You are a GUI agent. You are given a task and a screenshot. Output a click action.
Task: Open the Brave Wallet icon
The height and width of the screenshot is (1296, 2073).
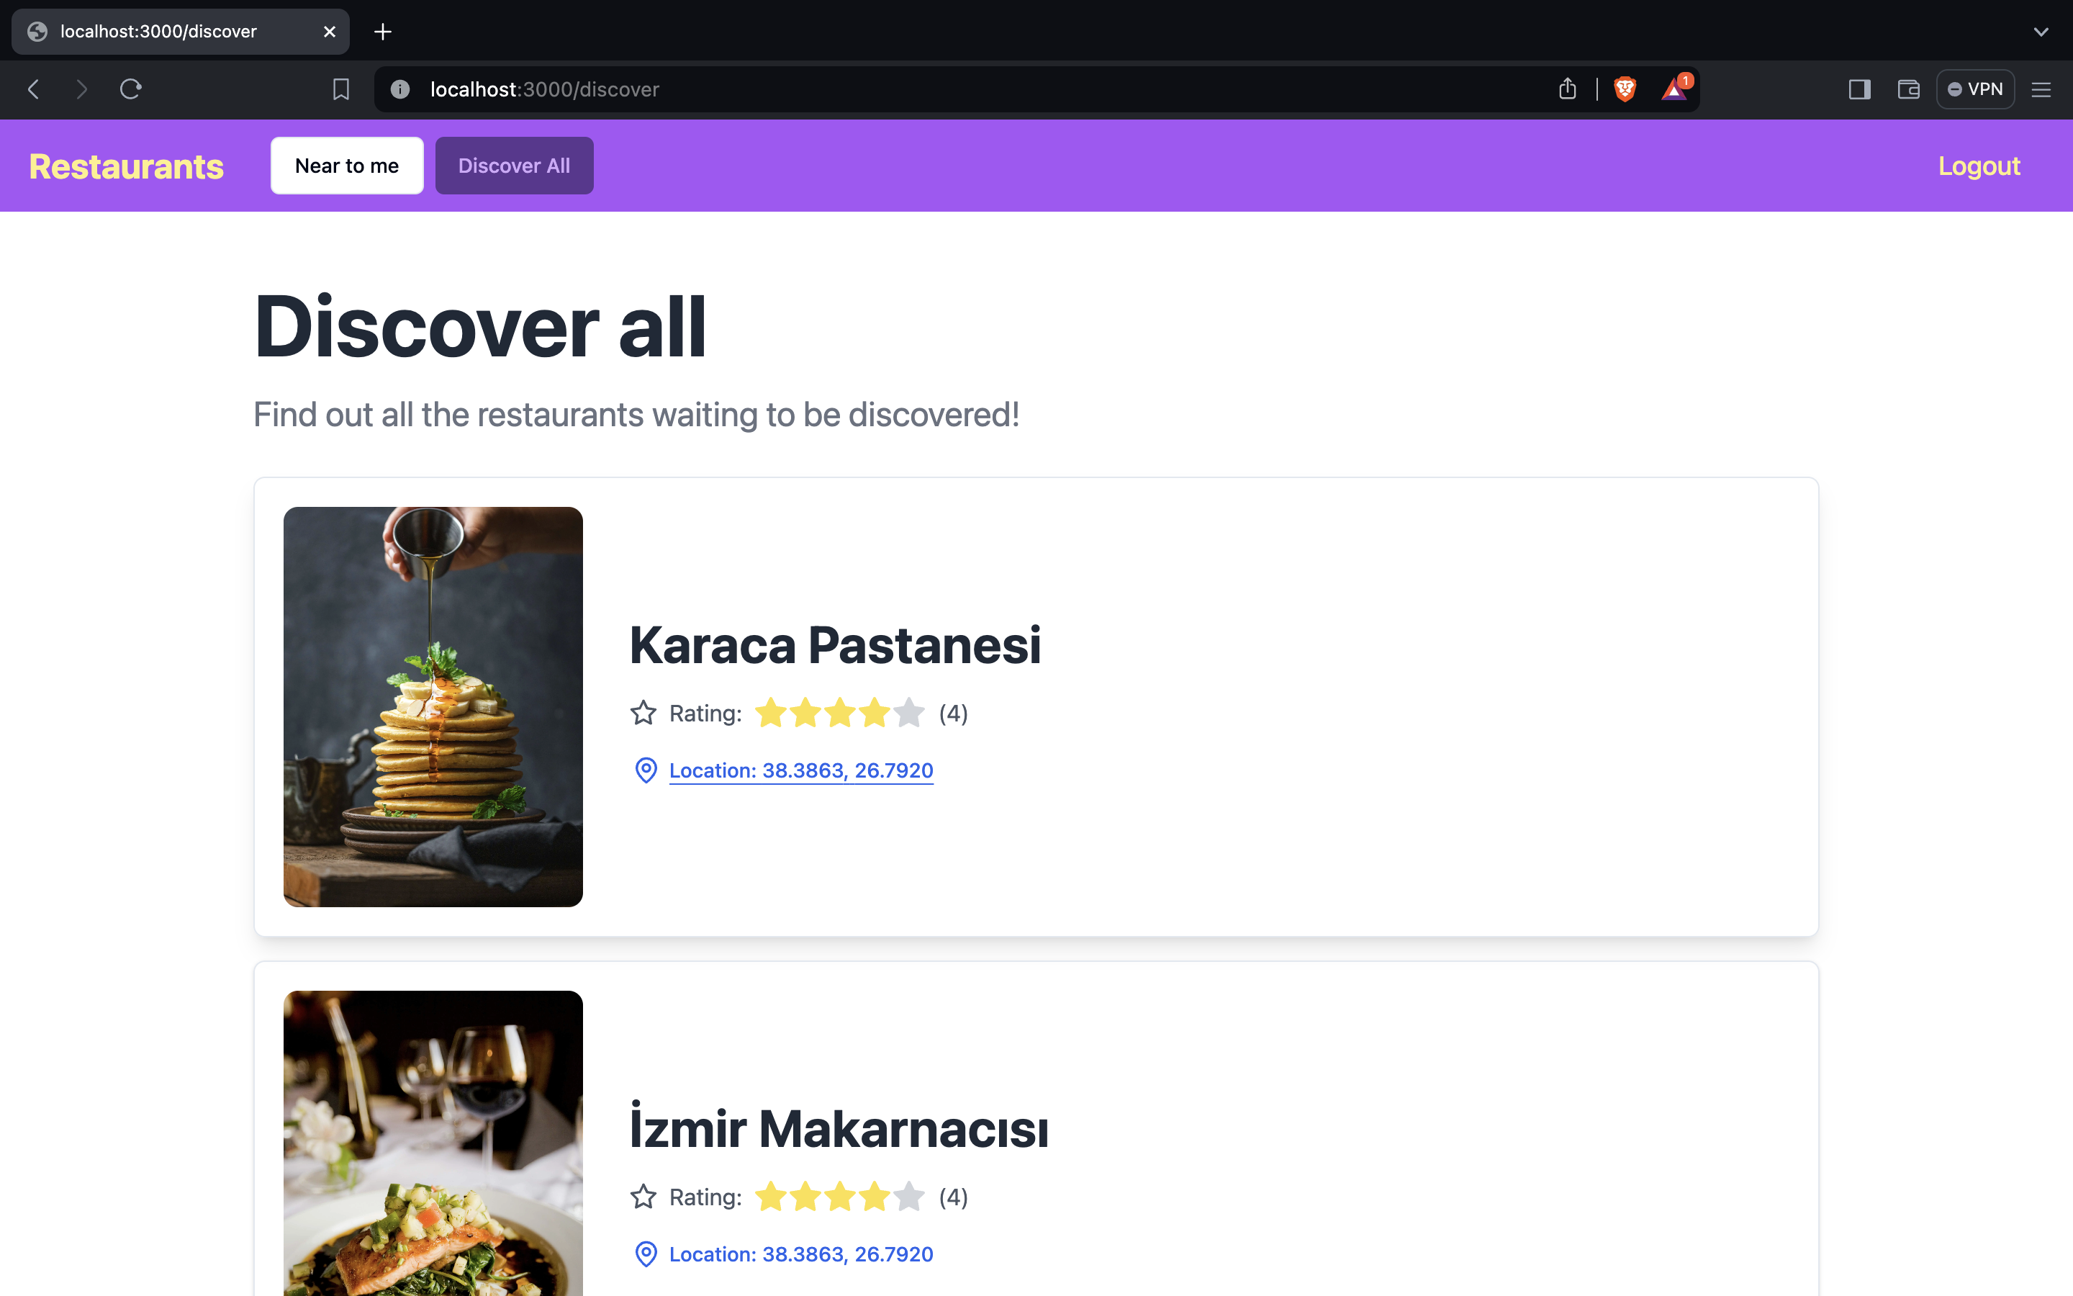point(1909,89)
